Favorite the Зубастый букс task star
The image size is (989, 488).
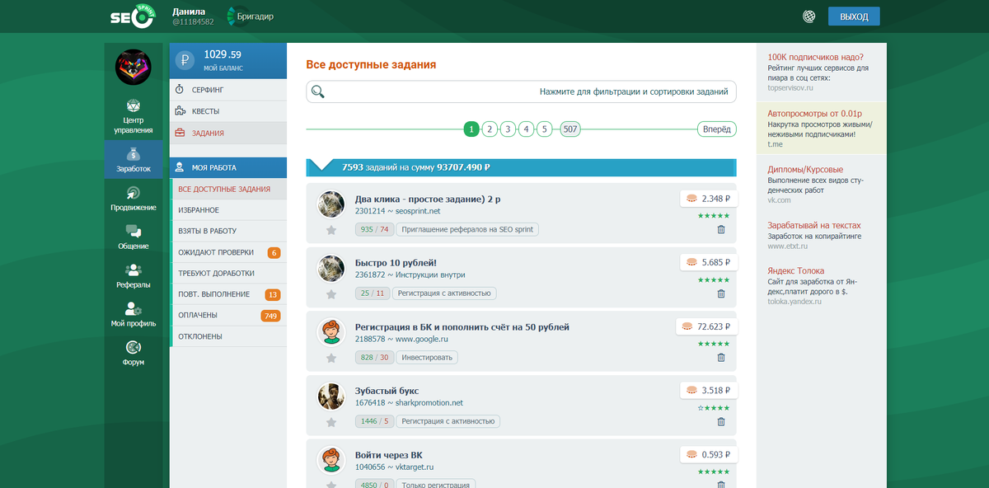click(331, 422)
